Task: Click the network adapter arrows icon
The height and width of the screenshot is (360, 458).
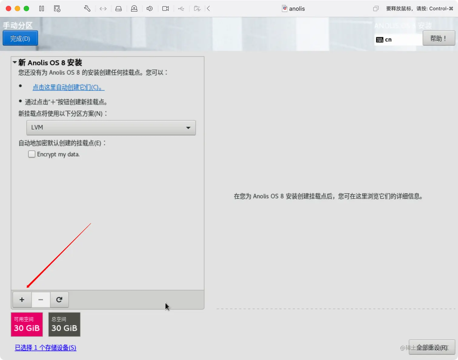Action: 103,9
